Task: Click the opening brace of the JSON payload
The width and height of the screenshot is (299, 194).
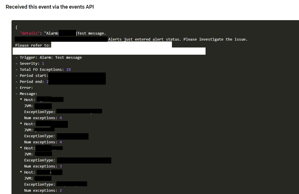Action: pyautogui.click(x=16, y=27)
